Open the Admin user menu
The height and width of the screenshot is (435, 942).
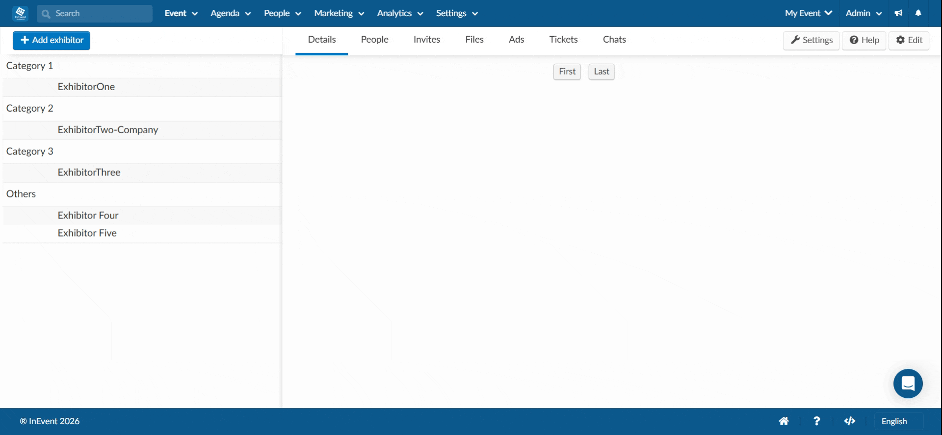click(864, 13)
